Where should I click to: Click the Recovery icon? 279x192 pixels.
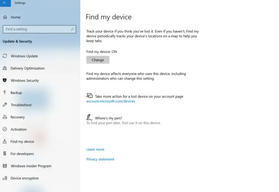pos(5,117)
